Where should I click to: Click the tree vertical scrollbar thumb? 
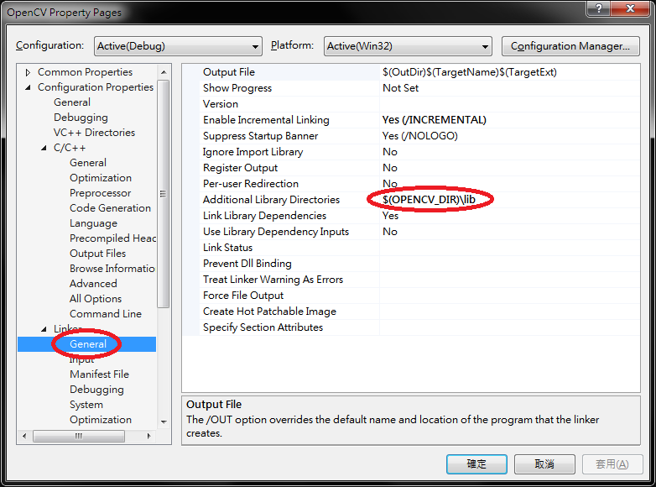tap(164, 193)
